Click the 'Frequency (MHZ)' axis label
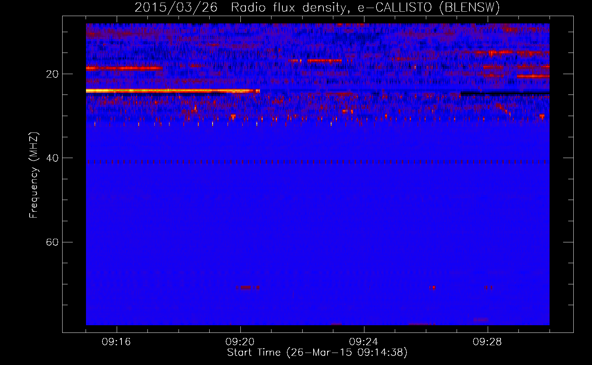The width and height of the screenshot is (592, 365). pos(33,175)
